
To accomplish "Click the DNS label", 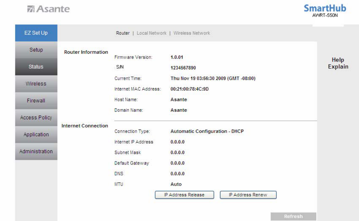I will 119,173.
